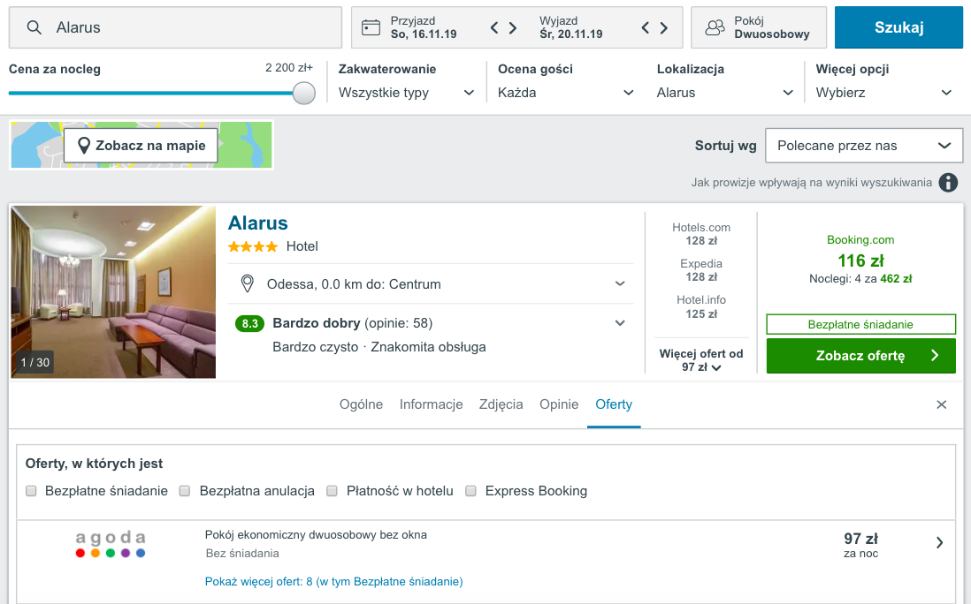971x604 pixels.
Task: Switch to the Opinie tab
Action: pos(559,404)
